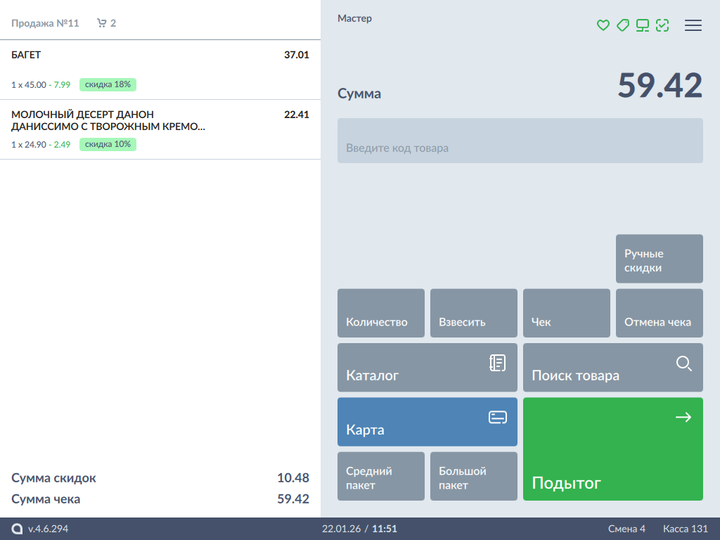The width and height of the screenshot is (720, 540).
Task: Click the green dashed checkmark scan icon
Action: 662,25
